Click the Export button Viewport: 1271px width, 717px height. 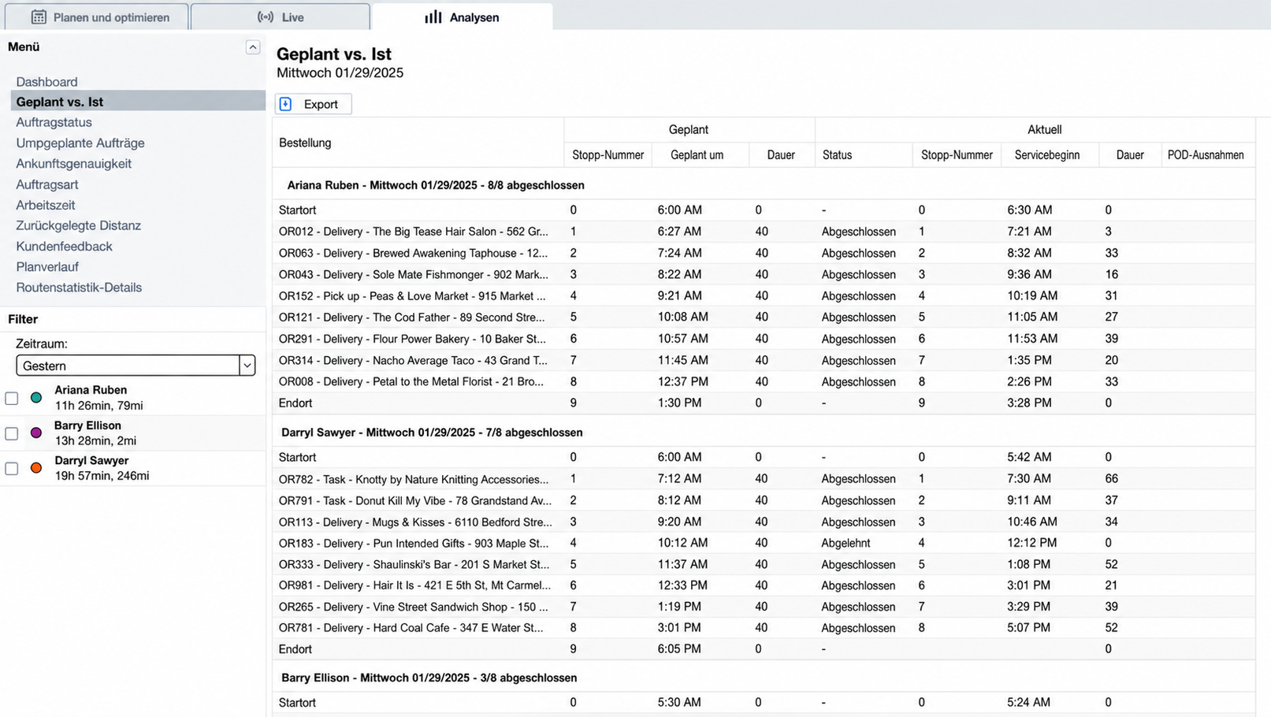pos(313,104)
